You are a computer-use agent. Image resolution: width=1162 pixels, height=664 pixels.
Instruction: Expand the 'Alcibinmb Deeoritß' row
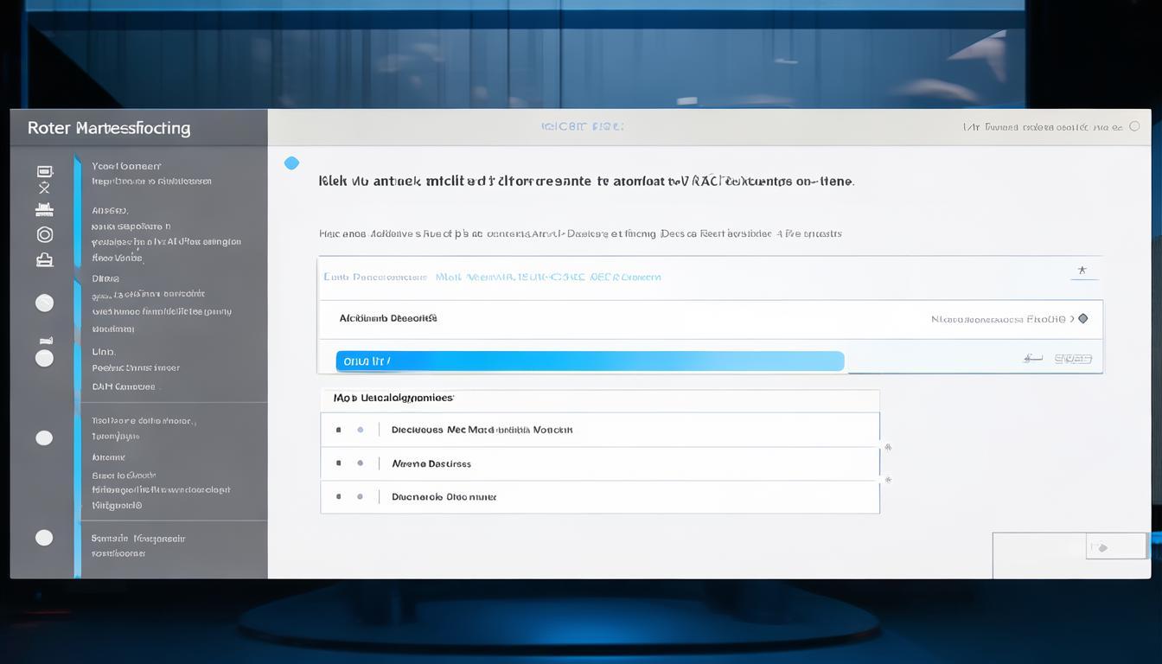(x=388, y=318)
